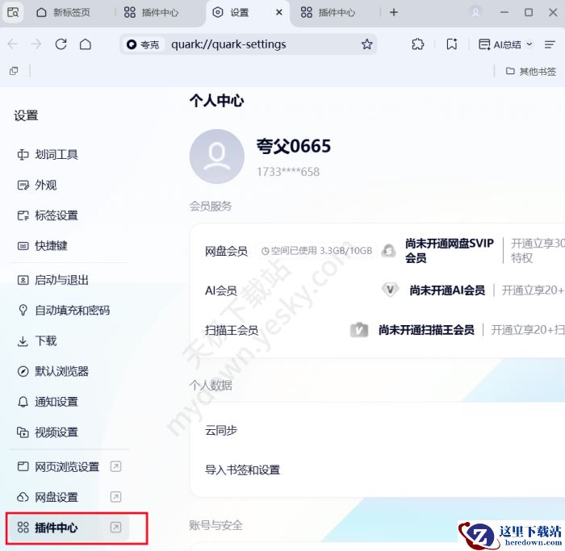Open the bookmarks icon in toolbar
The image size is (565, 551).
click(452, 44)
